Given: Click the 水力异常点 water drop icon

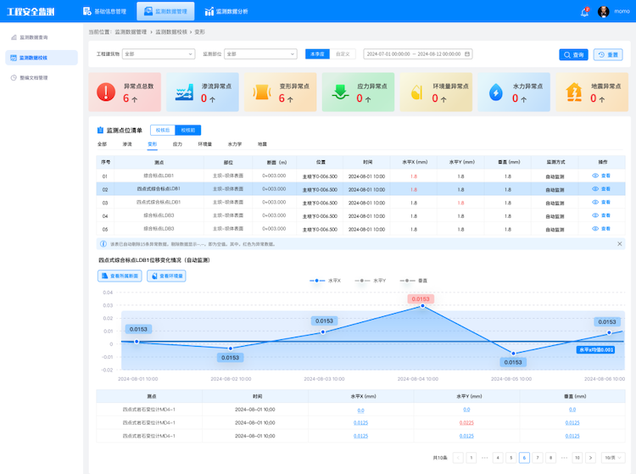Looking at the screenshot, I should [496, 92].
